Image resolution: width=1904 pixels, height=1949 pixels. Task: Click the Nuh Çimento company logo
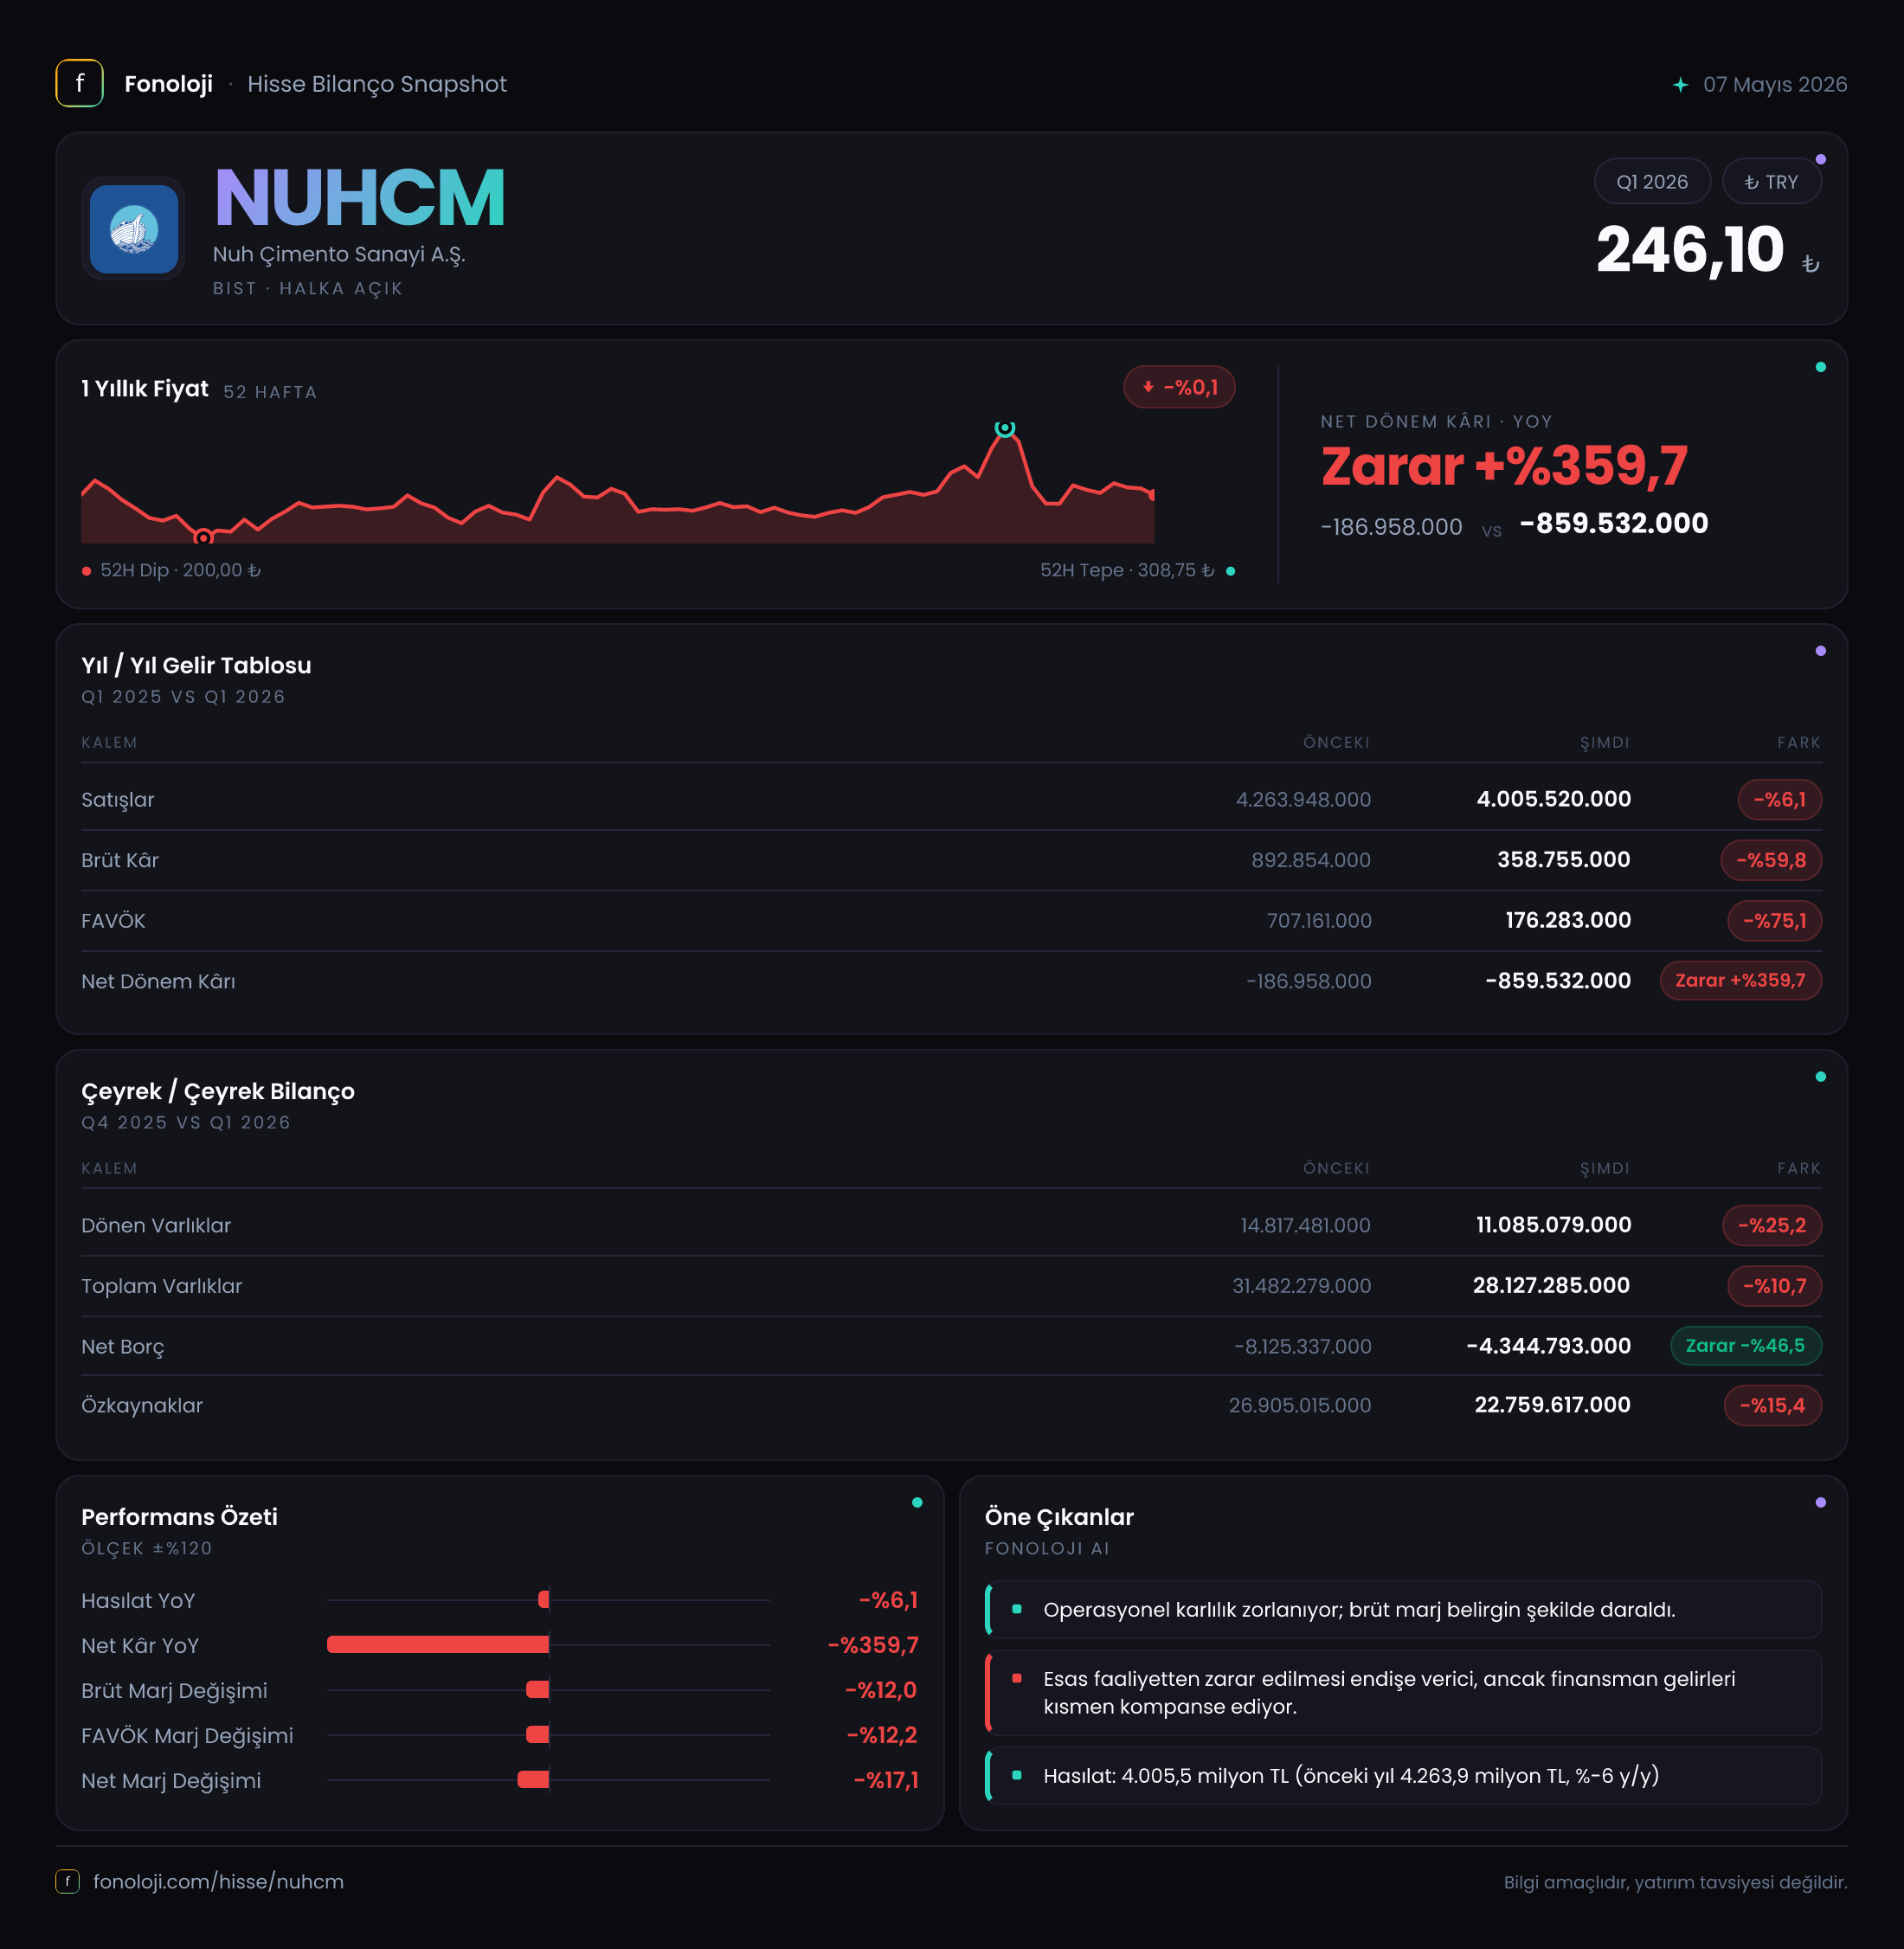(x=134, y=229)
